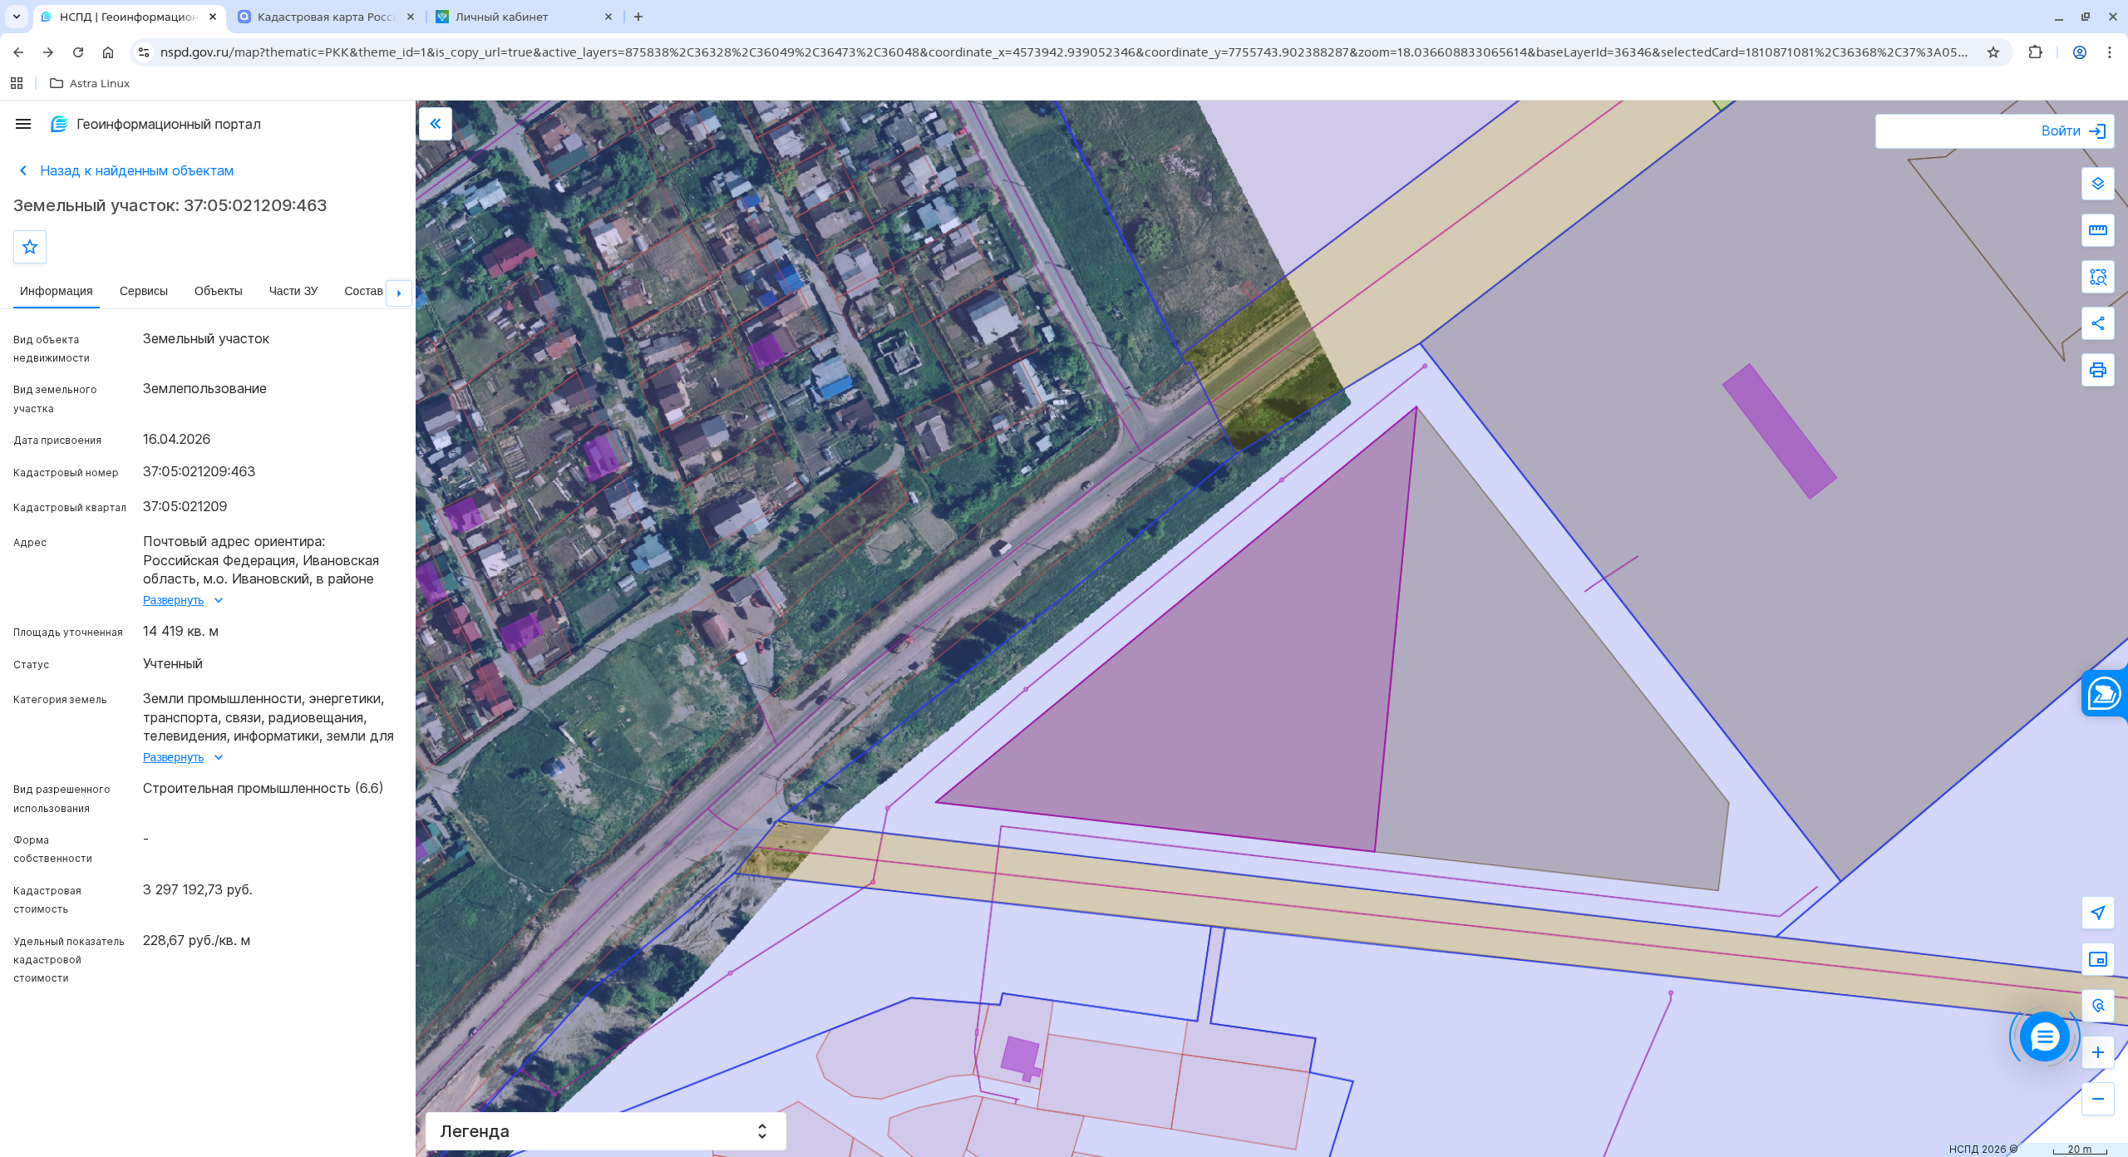
Task: Open the Состав tab
Action: 363,291
